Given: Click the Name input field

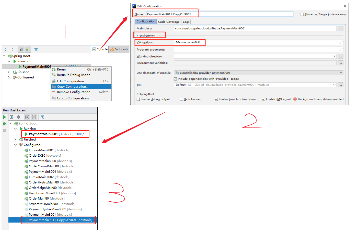Looking at the screenshot, I should point(219,14).
